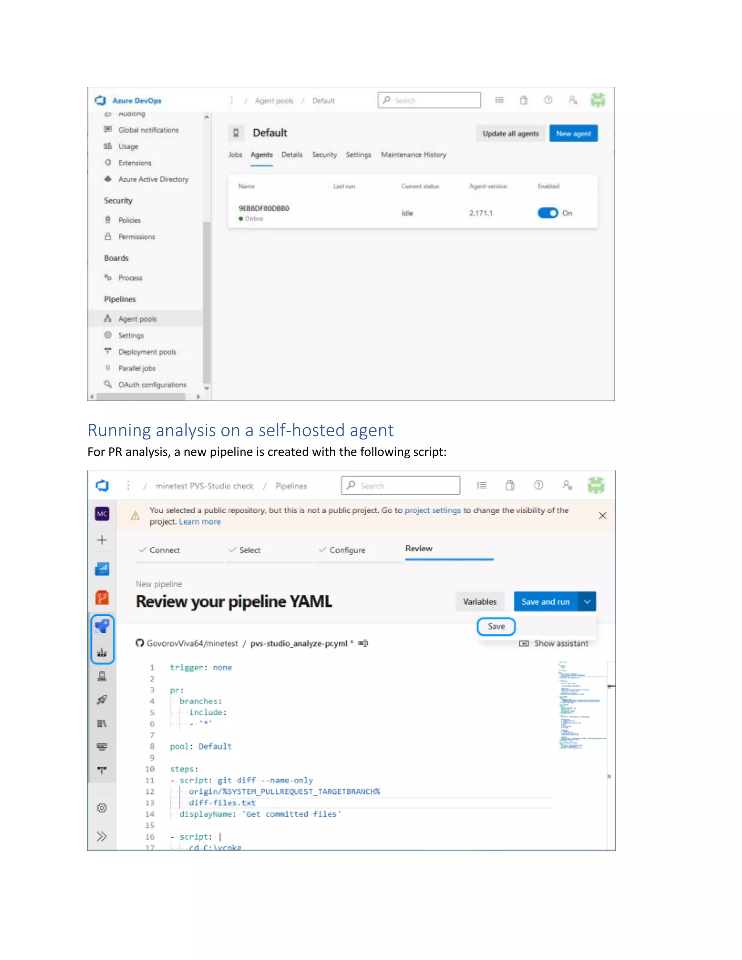The image size is (742, 960).
Task: Open the three-dot menu before Agent pools breadcrumb
Action: [231, 100]
